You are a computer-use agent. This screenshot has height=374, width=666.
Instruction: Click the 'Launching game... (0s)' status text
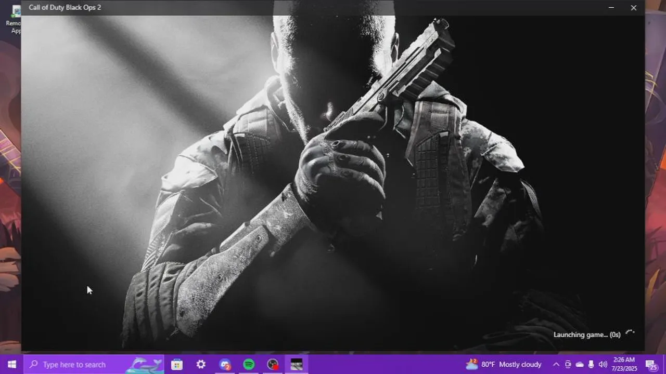[x=587, y=335]
